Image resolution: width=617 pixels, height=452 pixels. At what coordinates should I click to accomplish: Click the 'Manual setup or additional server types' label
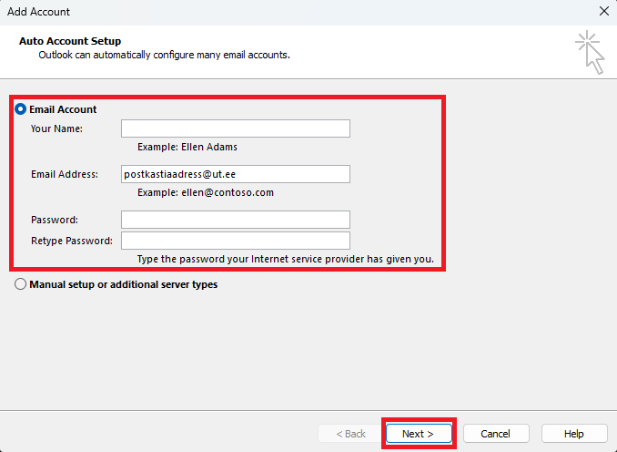coord(124,284)
